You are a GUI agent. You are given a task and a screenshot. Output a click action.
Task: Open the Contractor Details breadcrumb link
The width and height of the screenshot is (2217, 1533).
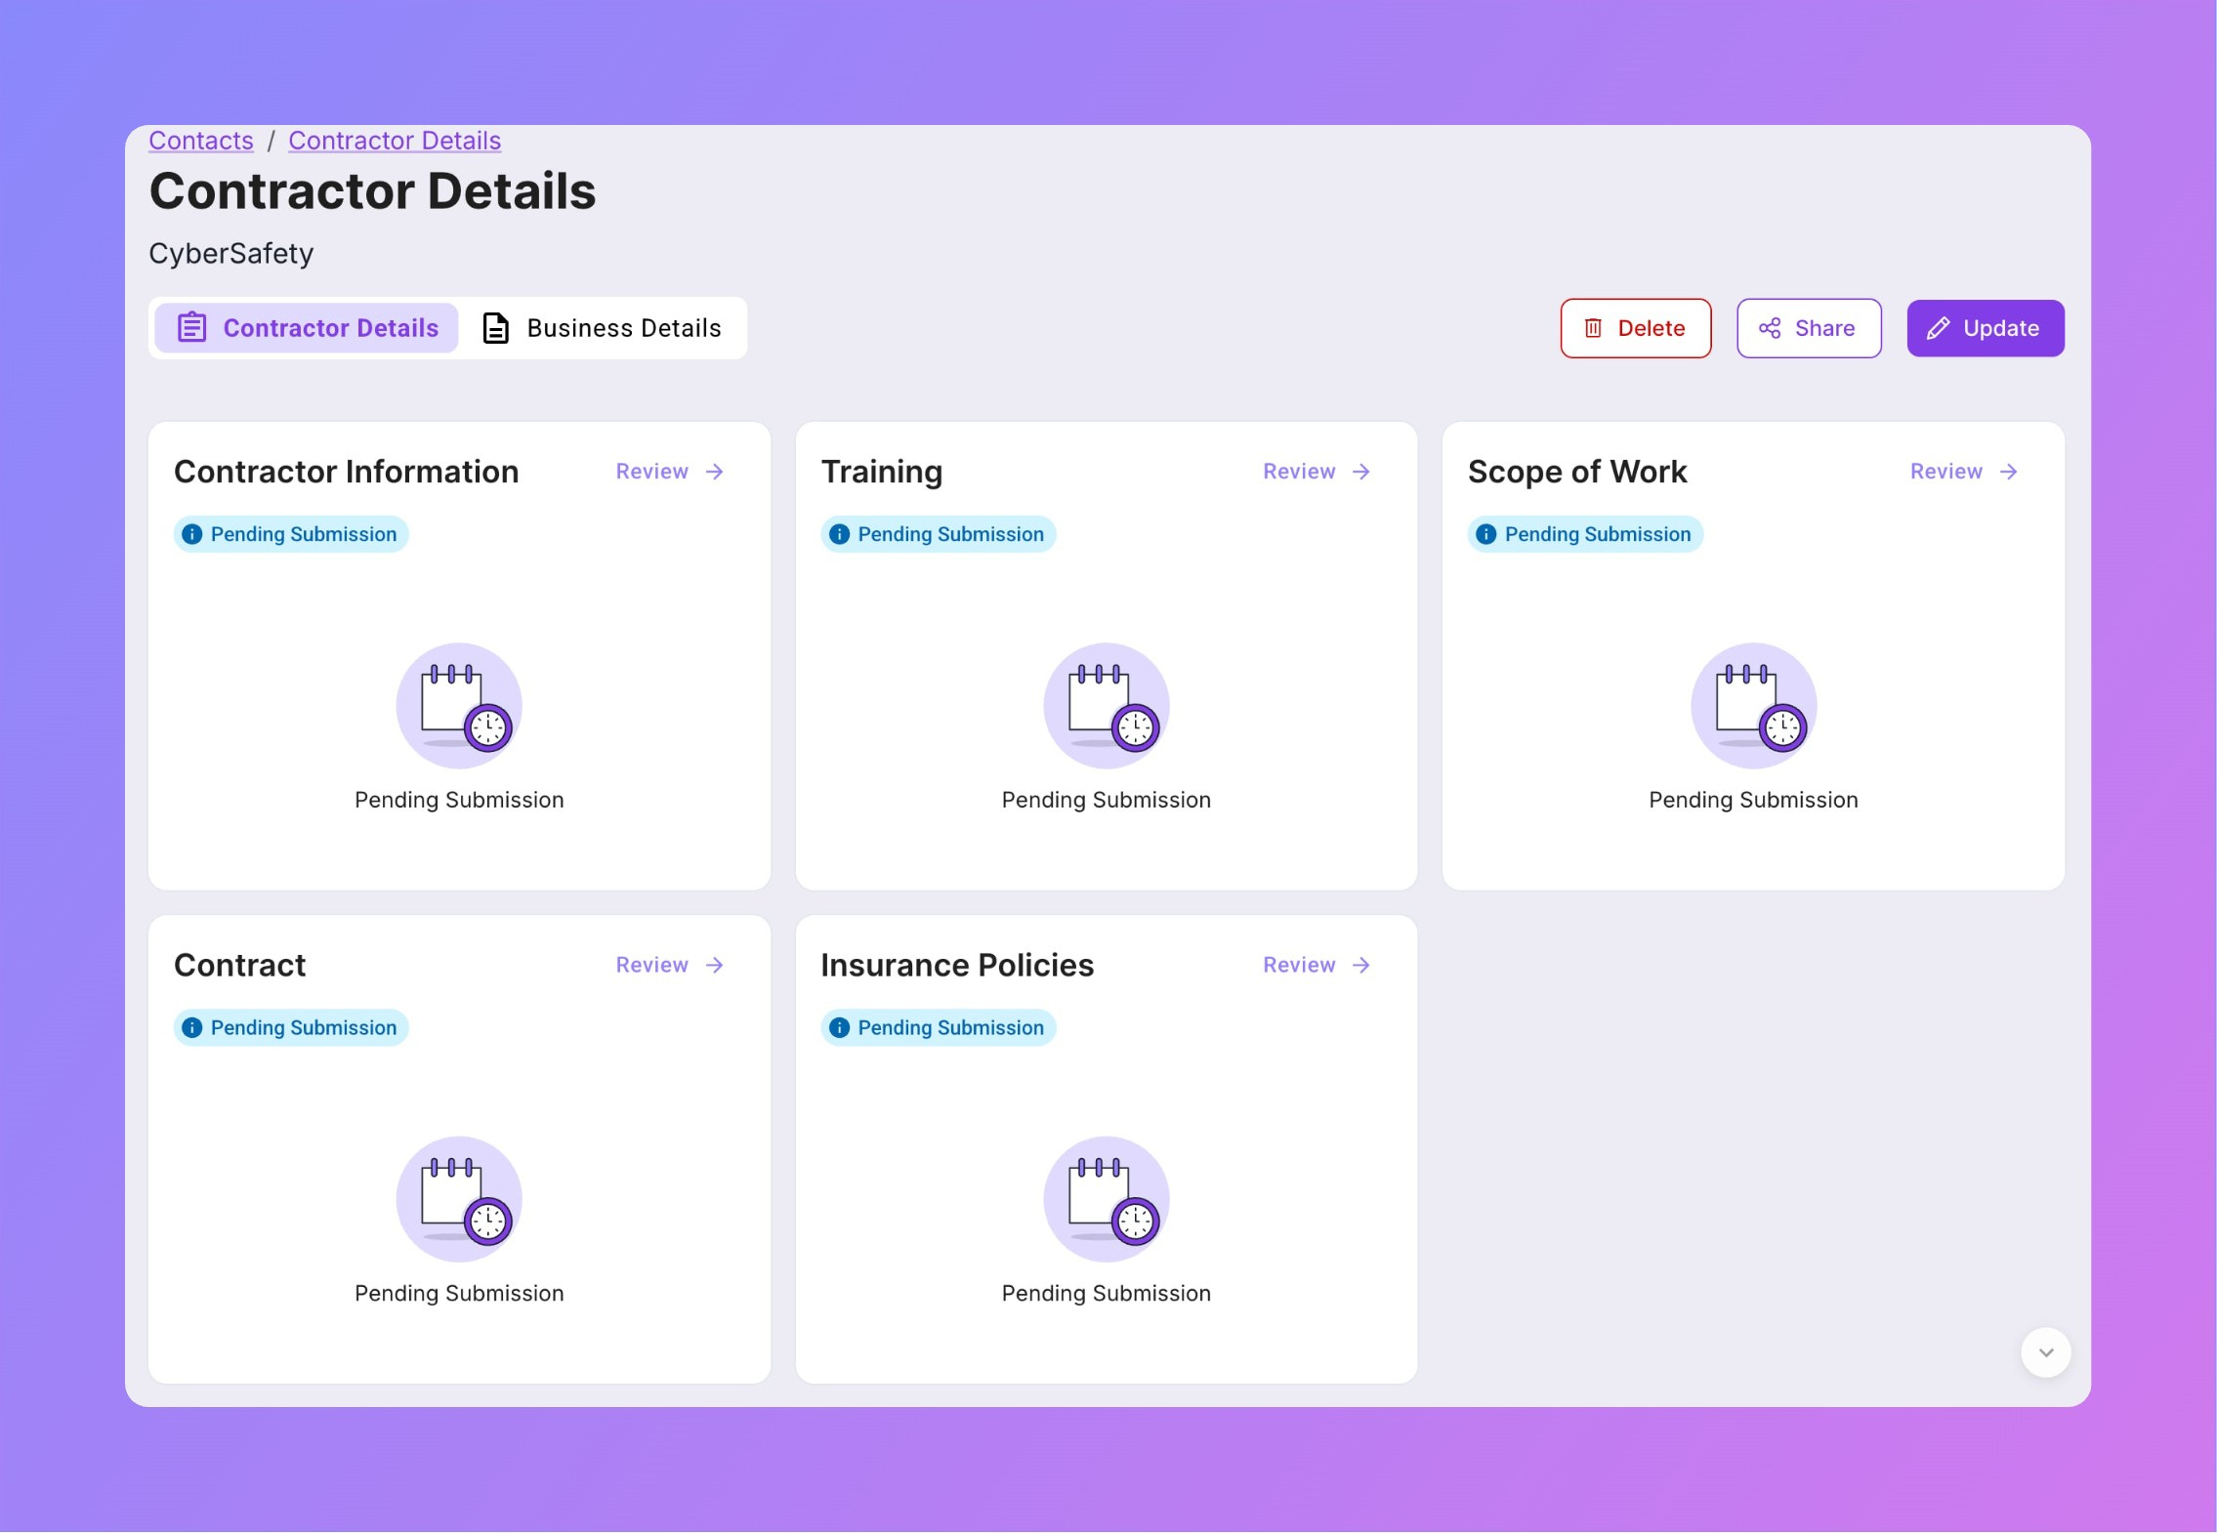point(395,141)
